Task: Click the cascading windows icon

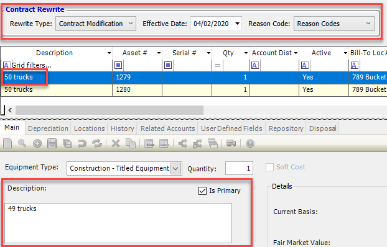Action: tap(213, 143)
